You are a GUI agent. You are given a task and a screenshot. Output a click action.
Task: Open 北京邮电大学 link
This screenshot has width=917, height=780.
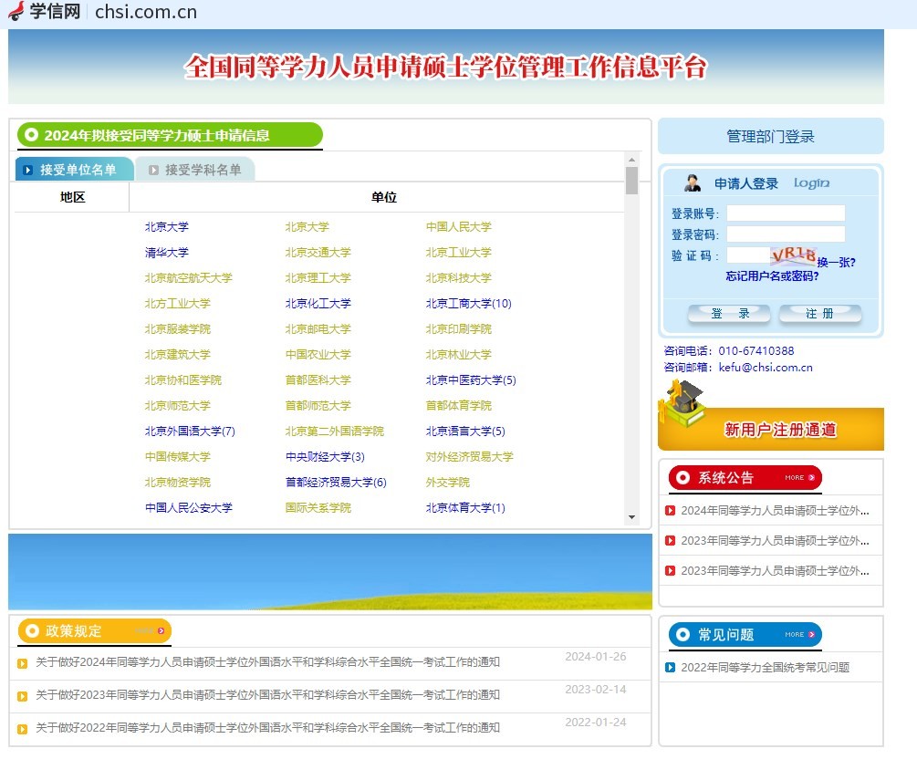click(x=318, y=328)
